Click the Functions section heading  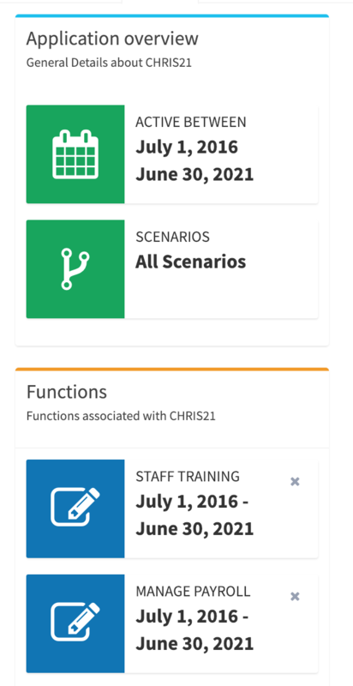[x=67, y=392]
